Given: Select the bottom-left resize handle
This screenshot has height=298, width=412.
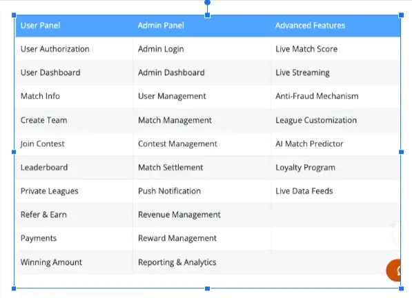Looking at the screenshot, I should [x=14, y=288].
